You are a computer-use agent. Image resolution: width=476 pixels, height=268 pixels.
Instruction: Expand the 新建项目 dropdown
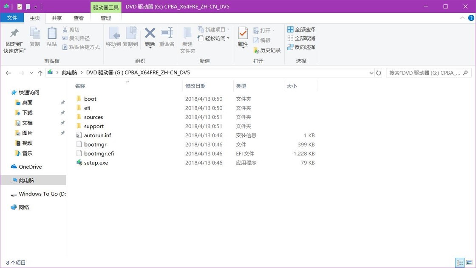(x=228, y=29)
